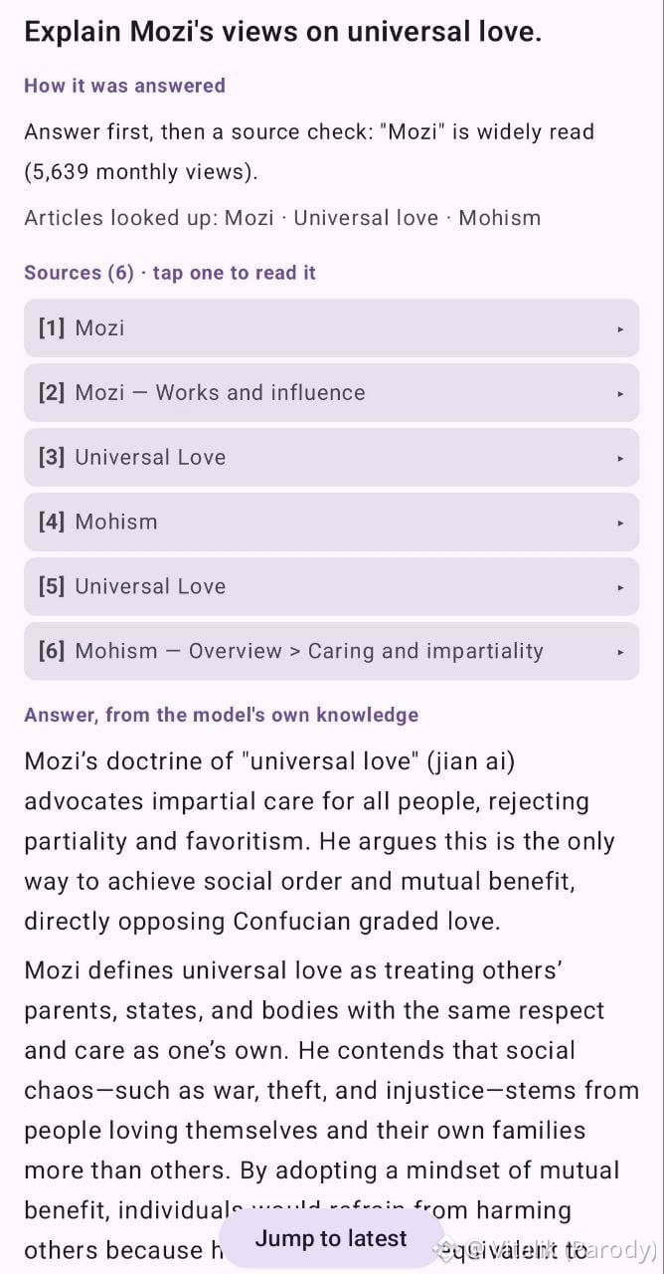This screenshot has height=1274, width=664.
Task: Click the Jump to latest button
Action: (x=331, y=1239)
